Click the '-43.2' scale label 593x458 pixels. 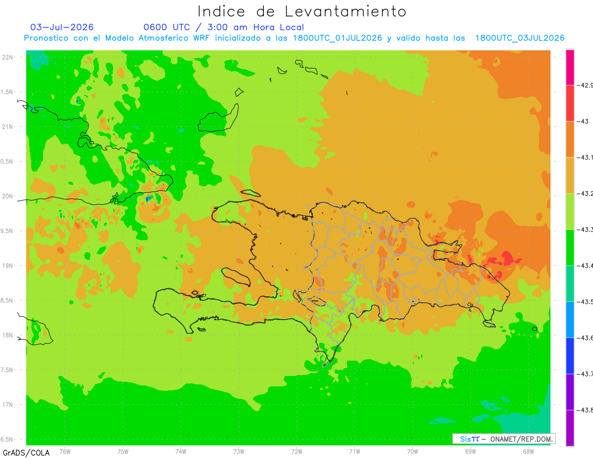[x=584, y=193]
